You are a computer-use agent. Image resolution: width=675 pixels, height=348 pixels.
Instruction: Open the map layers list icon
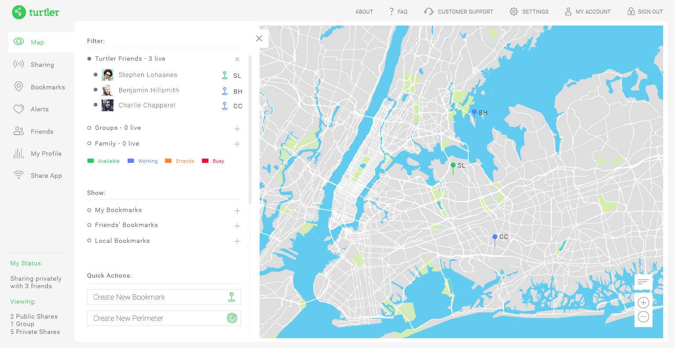[x=643, y=282]
